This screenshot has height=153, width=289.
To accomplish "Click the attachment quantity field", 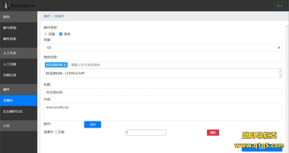I will [146, 133].
